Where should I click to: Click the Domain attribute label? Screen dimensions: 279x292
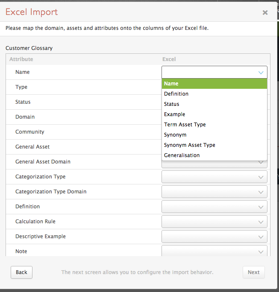[x=25, y=117]
